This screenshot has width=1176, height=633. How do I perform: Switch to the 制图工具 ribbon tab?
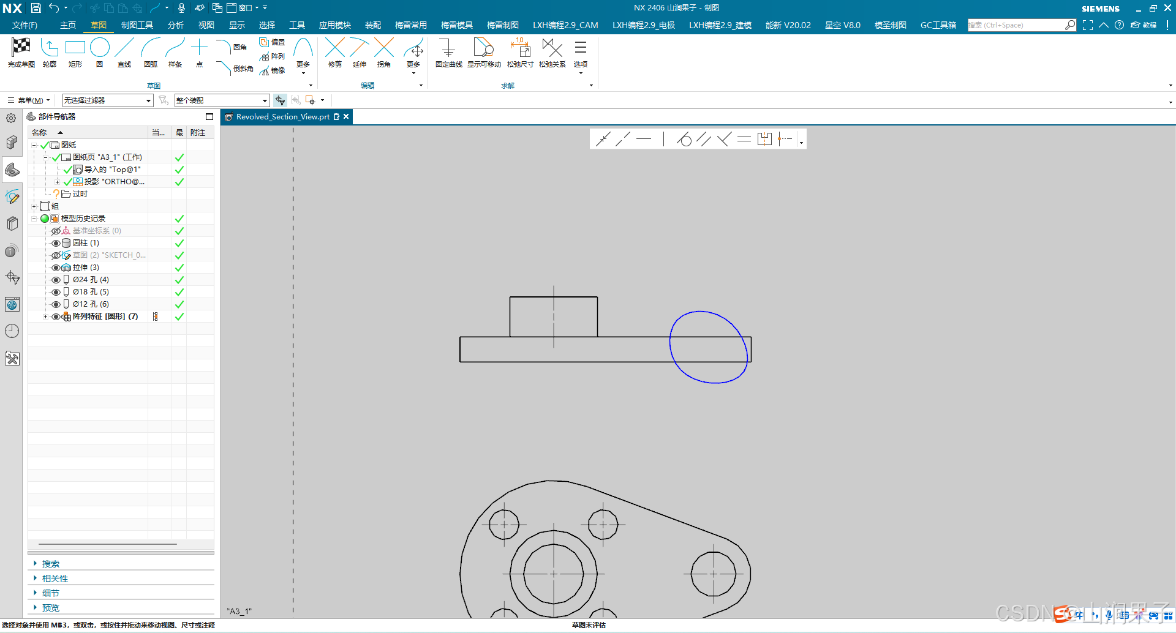click(137, 25)
